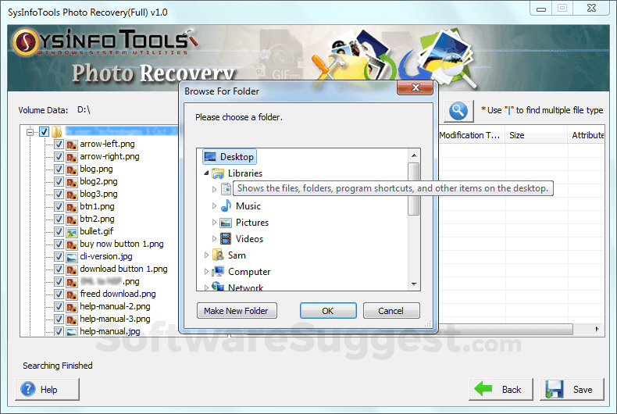Select the download button 1.png file name

coord(123,269)
